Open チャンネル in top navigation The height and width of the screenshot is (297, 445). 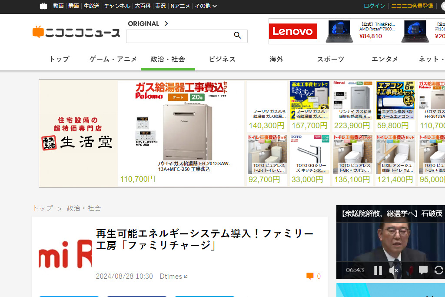[117, 6]
